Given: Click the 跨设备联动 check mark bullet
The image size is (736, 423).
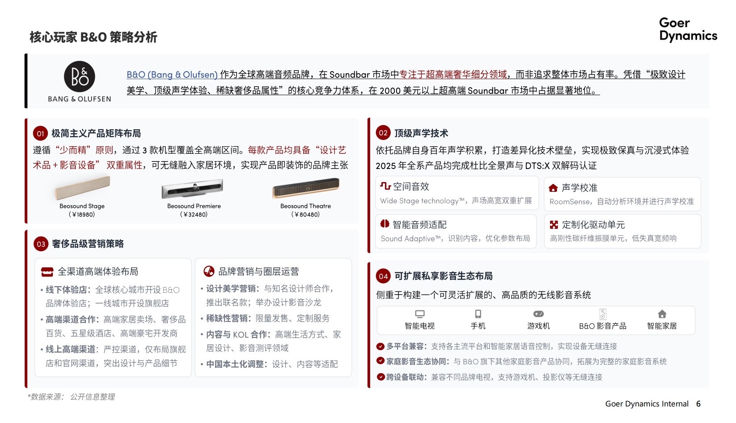Looking at the screenshot, I should (x=381, y=376).
